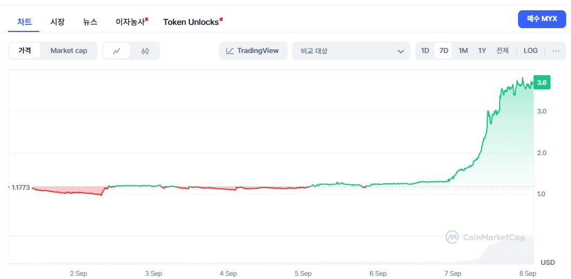Click the CoinMarketCap watermark logo
This screenshot has width=571, height=279.
pyautogui.click(x=485, y=237)
